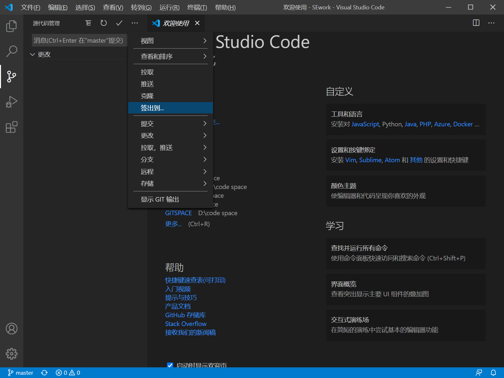The width and height of the screenshot is (504, 378).
Task: Expand the 存储 submenu
Action: [171, 183]
